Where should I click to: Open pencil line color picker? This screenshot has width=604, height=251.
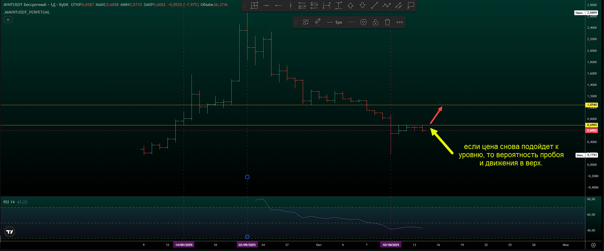pos(318,22)
